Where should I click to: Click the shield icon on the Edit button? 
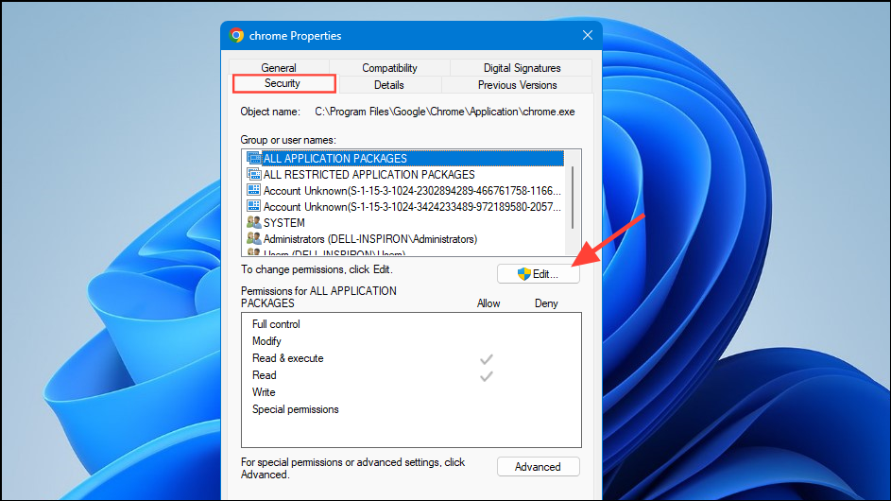(523, 274)
